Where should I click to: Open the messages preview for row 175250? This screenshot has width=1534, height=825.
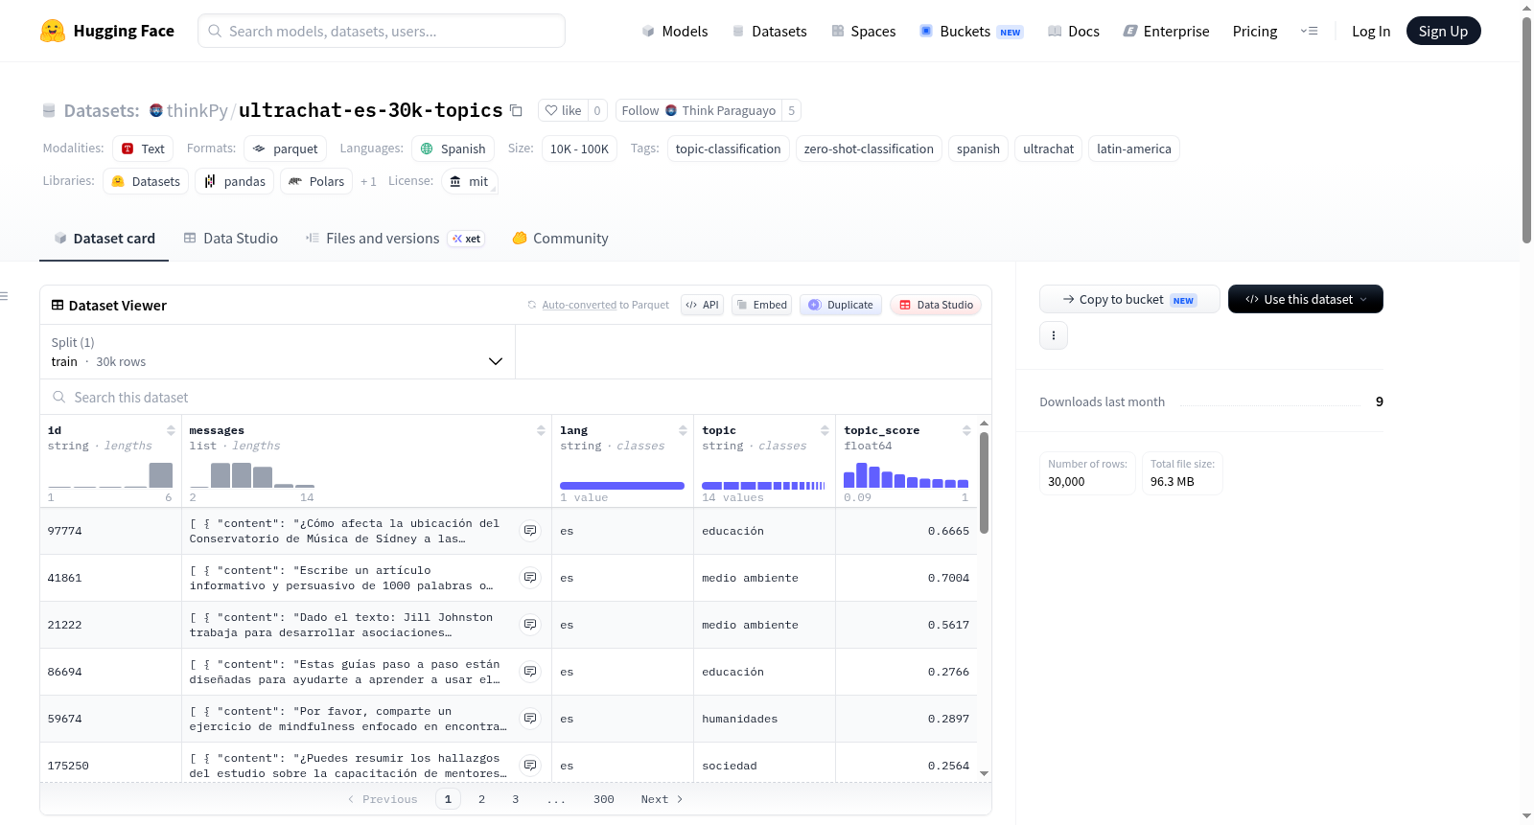click(x=530, y=766)
